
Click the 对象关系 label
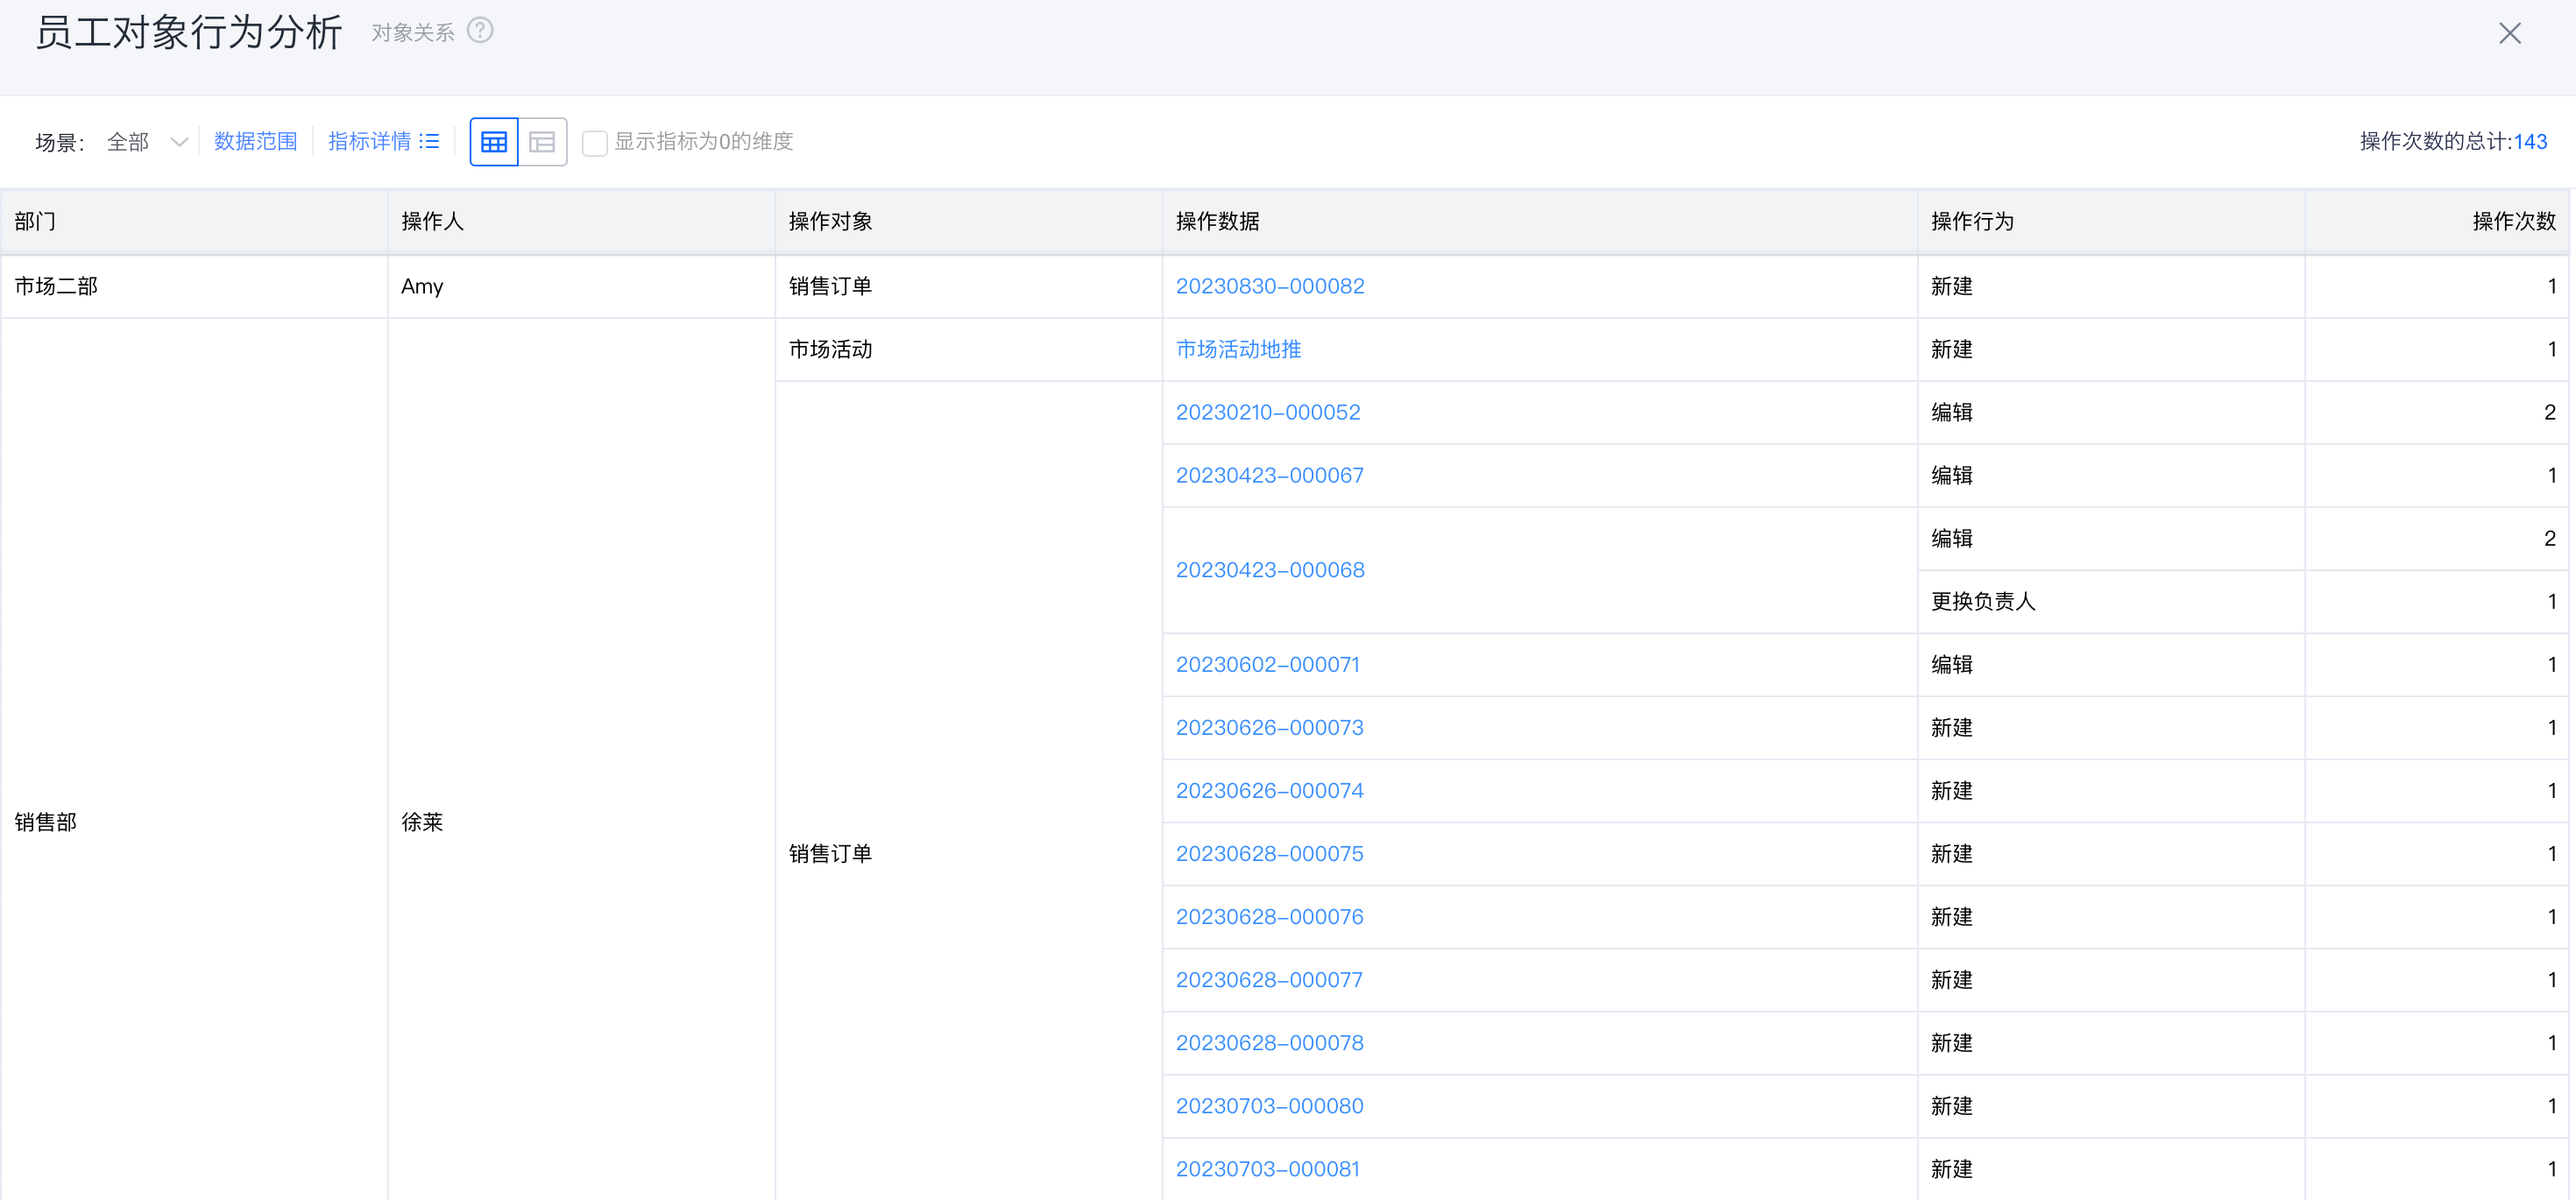[x=412, y=33]
